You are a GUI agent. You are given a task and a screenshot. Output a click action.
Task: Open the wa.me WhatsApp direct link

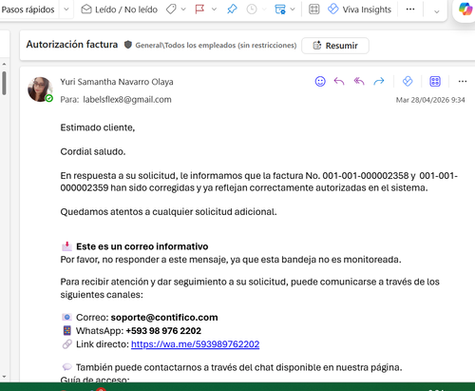196,344
